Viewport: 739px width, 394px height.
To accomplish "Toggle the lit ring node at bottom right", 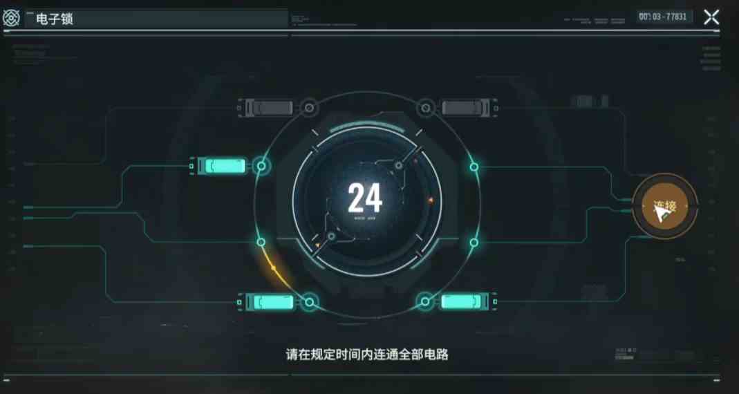I will (426, 301).
